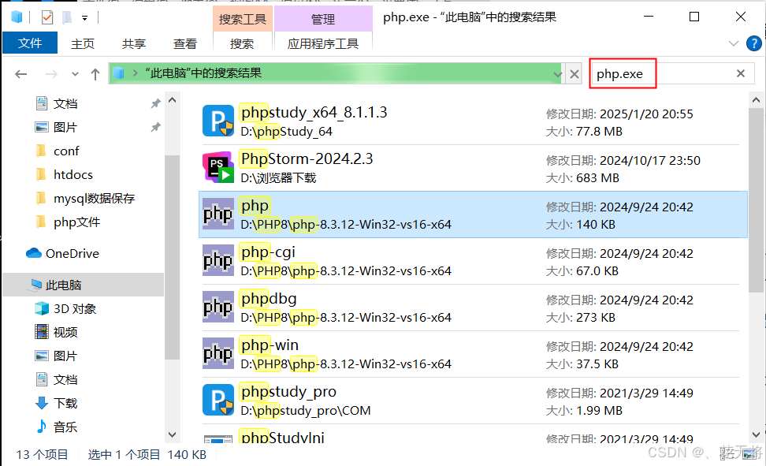Select the php-cgi file name
This screenshot has width=766, height=466.
pyautogui.click(x=268, y=252)
